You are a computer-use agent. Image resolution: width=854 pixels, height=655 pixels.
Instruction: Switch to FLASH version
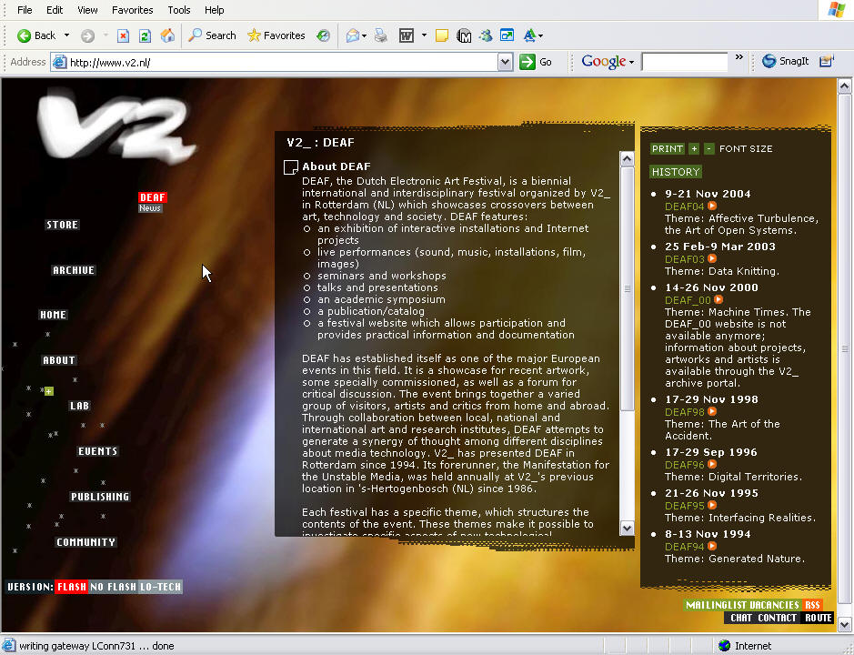[72, 587]
